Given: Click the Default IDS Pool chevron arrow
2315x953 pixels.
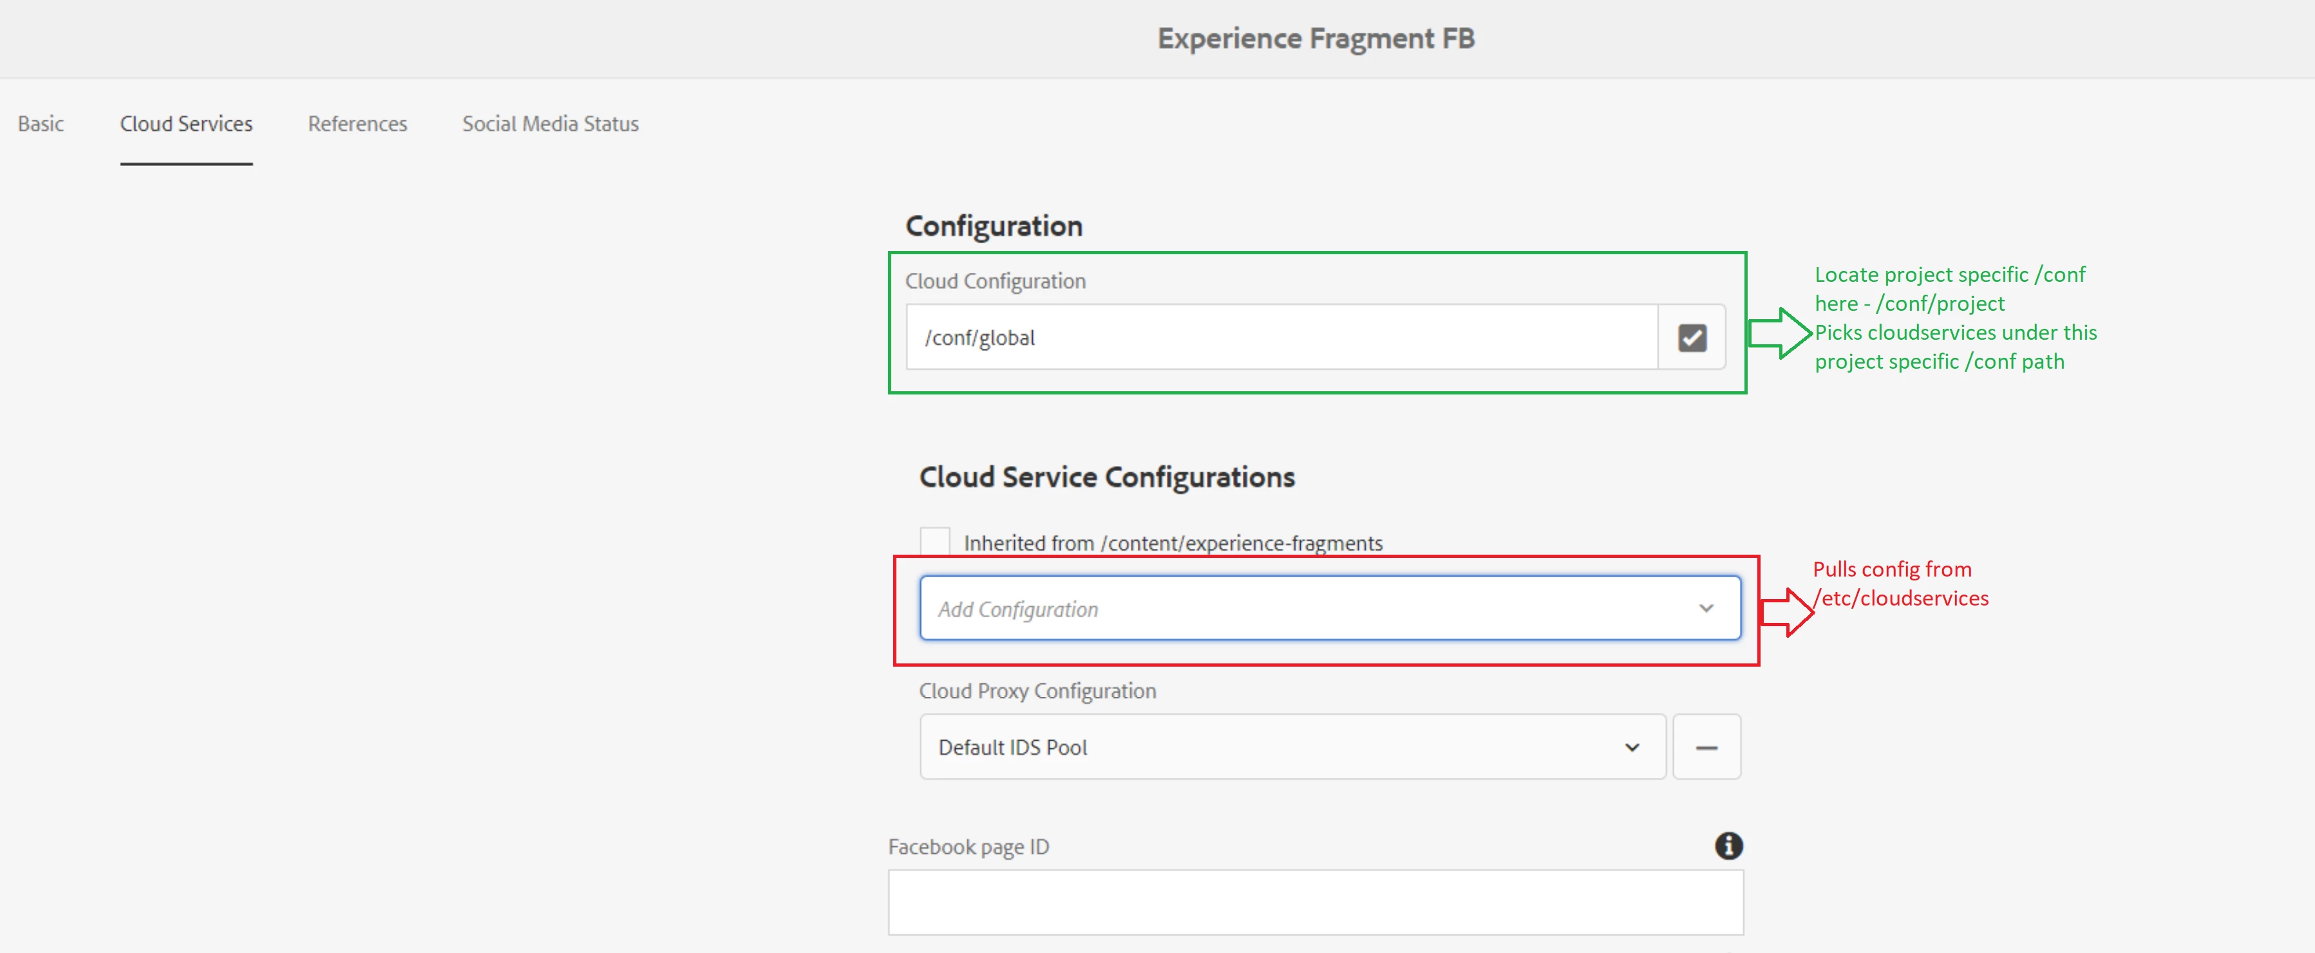Looking at the screenshot, I should tap(1632, 747).
